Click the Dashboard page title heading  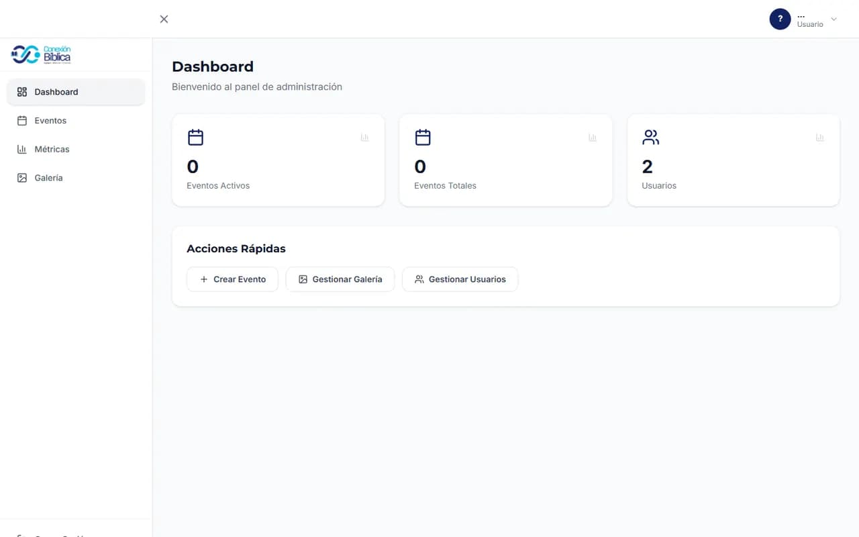coord(213,66)
